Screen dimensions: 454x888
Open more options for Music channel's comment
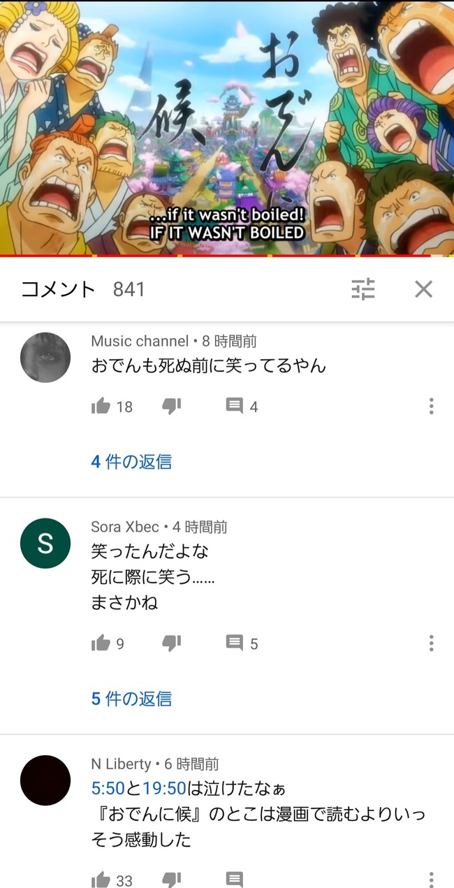(431, 406)
